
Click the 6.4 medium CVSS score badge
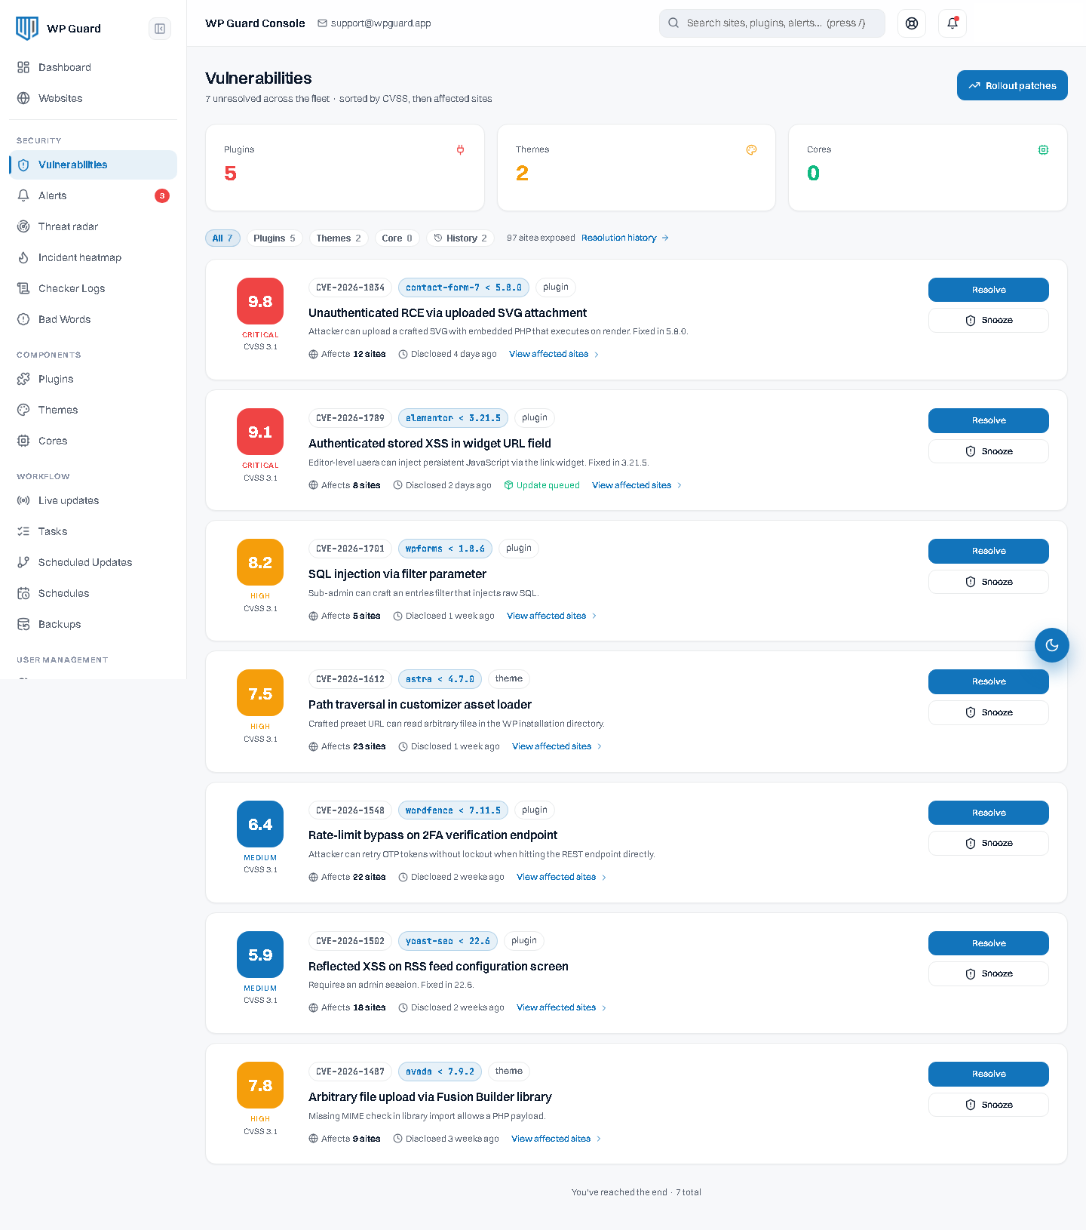point(260,824)
